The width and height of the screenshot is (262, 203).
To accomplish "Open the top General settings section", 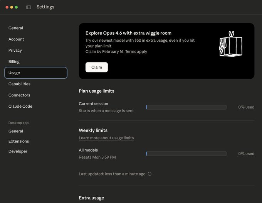I will tap(16, 28).
